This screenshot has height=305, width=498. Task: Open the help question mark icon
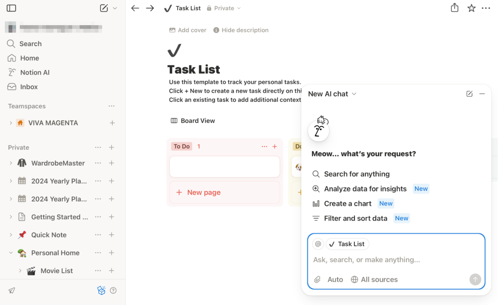point(113,291)
